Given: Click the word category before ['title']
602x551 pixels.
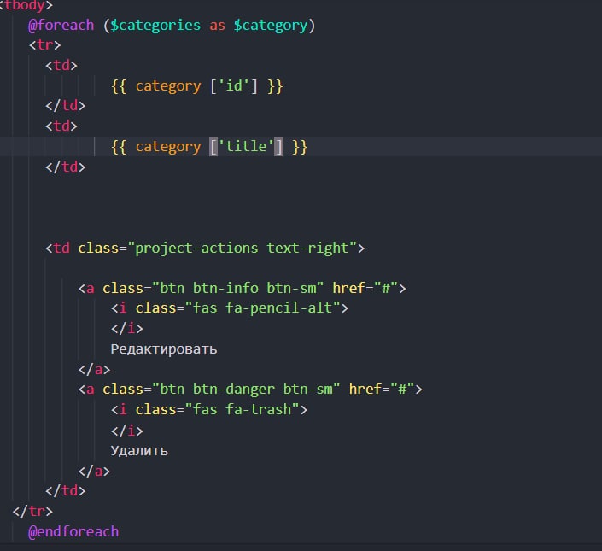Looking at the screenshot, I should [x=168, y=147].
